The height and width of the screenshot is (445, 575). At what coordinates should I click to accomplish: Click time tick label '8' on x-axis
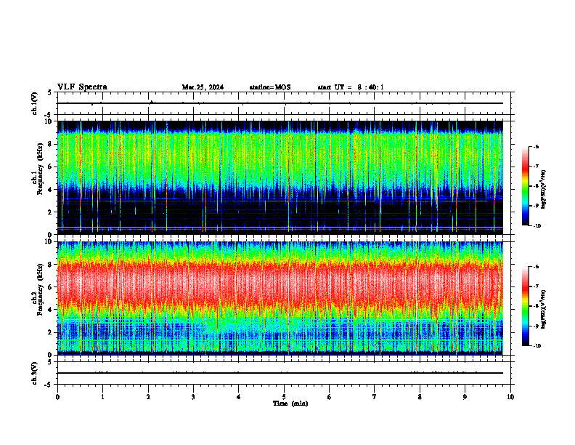tap(420, 397)
